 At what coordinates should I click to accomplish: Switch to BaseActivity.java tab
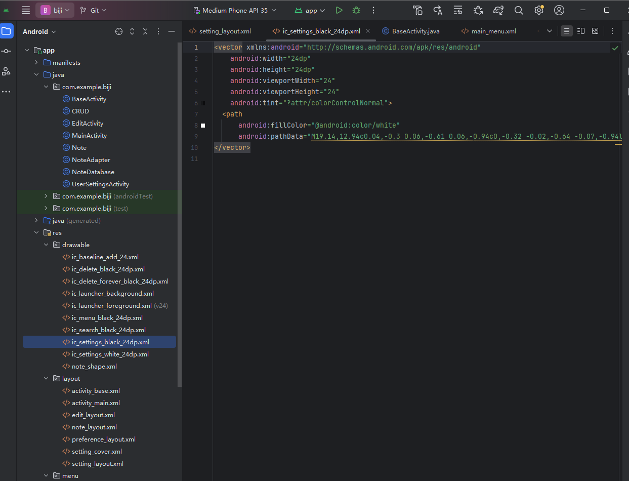click(415, 31)
